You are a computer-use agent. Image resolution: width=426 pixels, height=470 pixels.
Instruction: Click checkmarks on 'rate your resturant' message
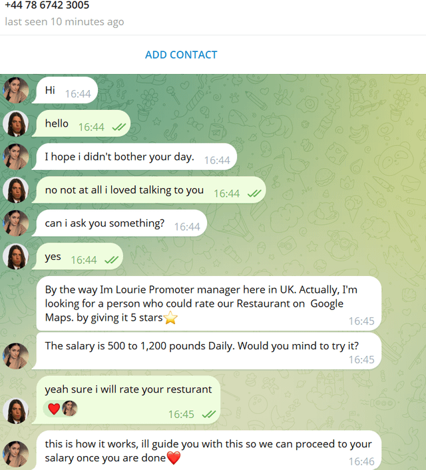pyautogui.click(x=208, y=415)
